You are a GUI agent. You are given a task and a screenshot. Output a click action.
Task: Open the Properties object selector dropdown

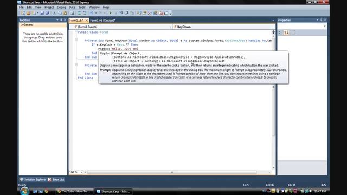pos(325,27)
